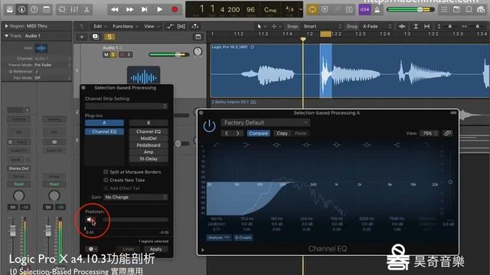Open the Mixer faders icon
The height and width of the screenshot is (275, 490).
tap(74, 9)
